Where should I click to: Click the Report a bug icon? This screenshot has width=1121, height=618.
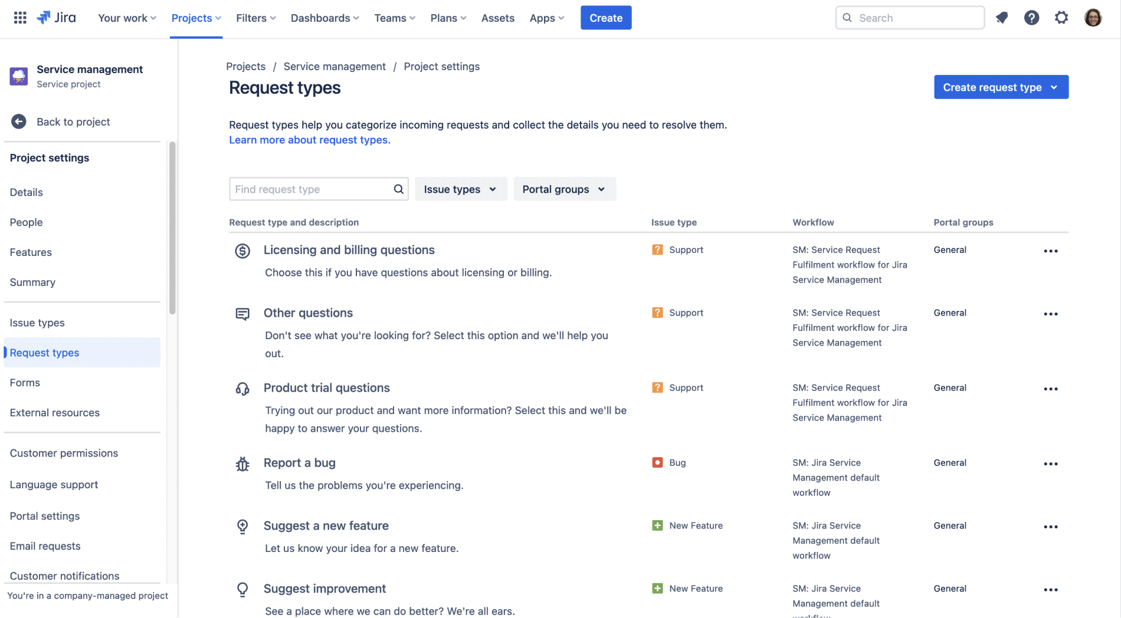pyautogui.click(x=242, y=464)
